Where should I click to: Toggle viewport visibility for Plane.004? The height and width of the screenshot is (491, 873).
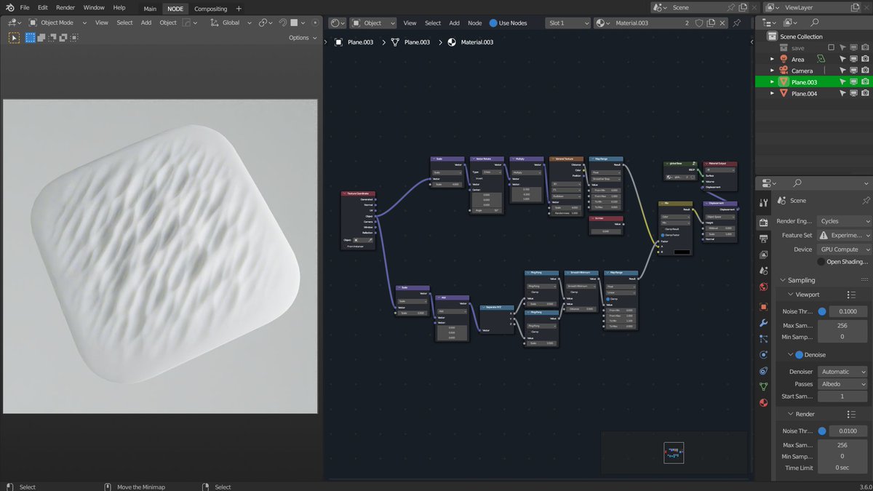(x=854, y=94)
